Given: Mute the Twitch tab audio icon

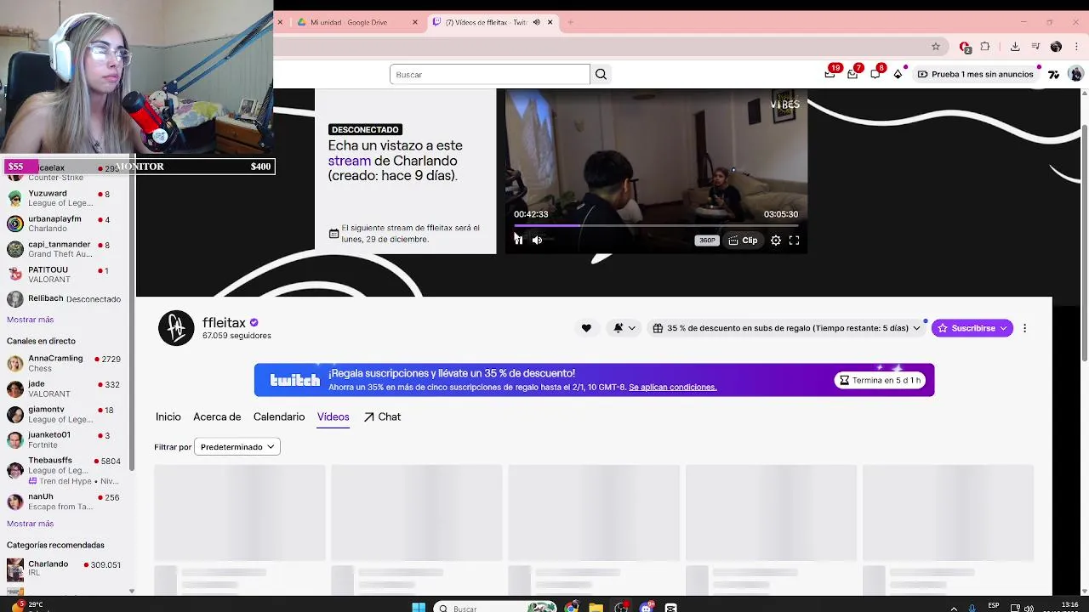Looking at the screenshot, I should [536, 22].
